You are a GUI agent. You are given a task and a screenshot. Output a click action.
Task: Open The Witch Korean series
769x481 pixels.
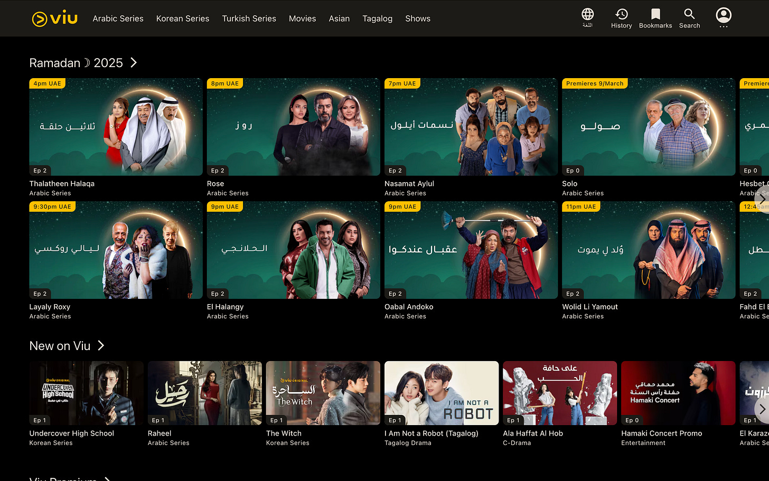coord(323,393)
